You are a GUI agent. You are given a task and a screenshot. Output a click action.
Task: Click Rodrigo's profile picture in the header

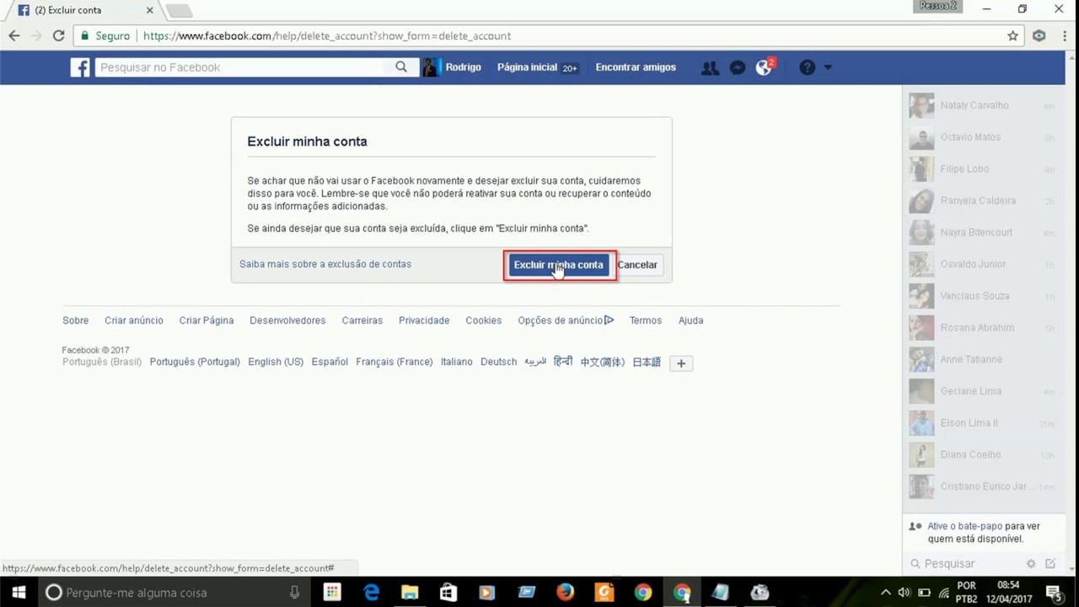431,67
